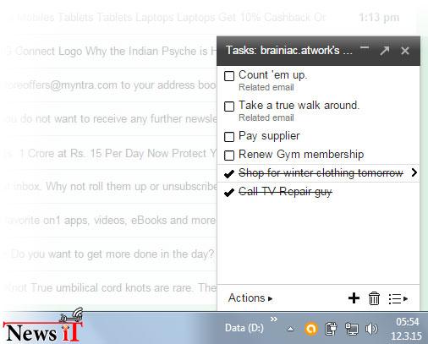
Task: Delete task using trash can icon
Action: click(374, 298)
